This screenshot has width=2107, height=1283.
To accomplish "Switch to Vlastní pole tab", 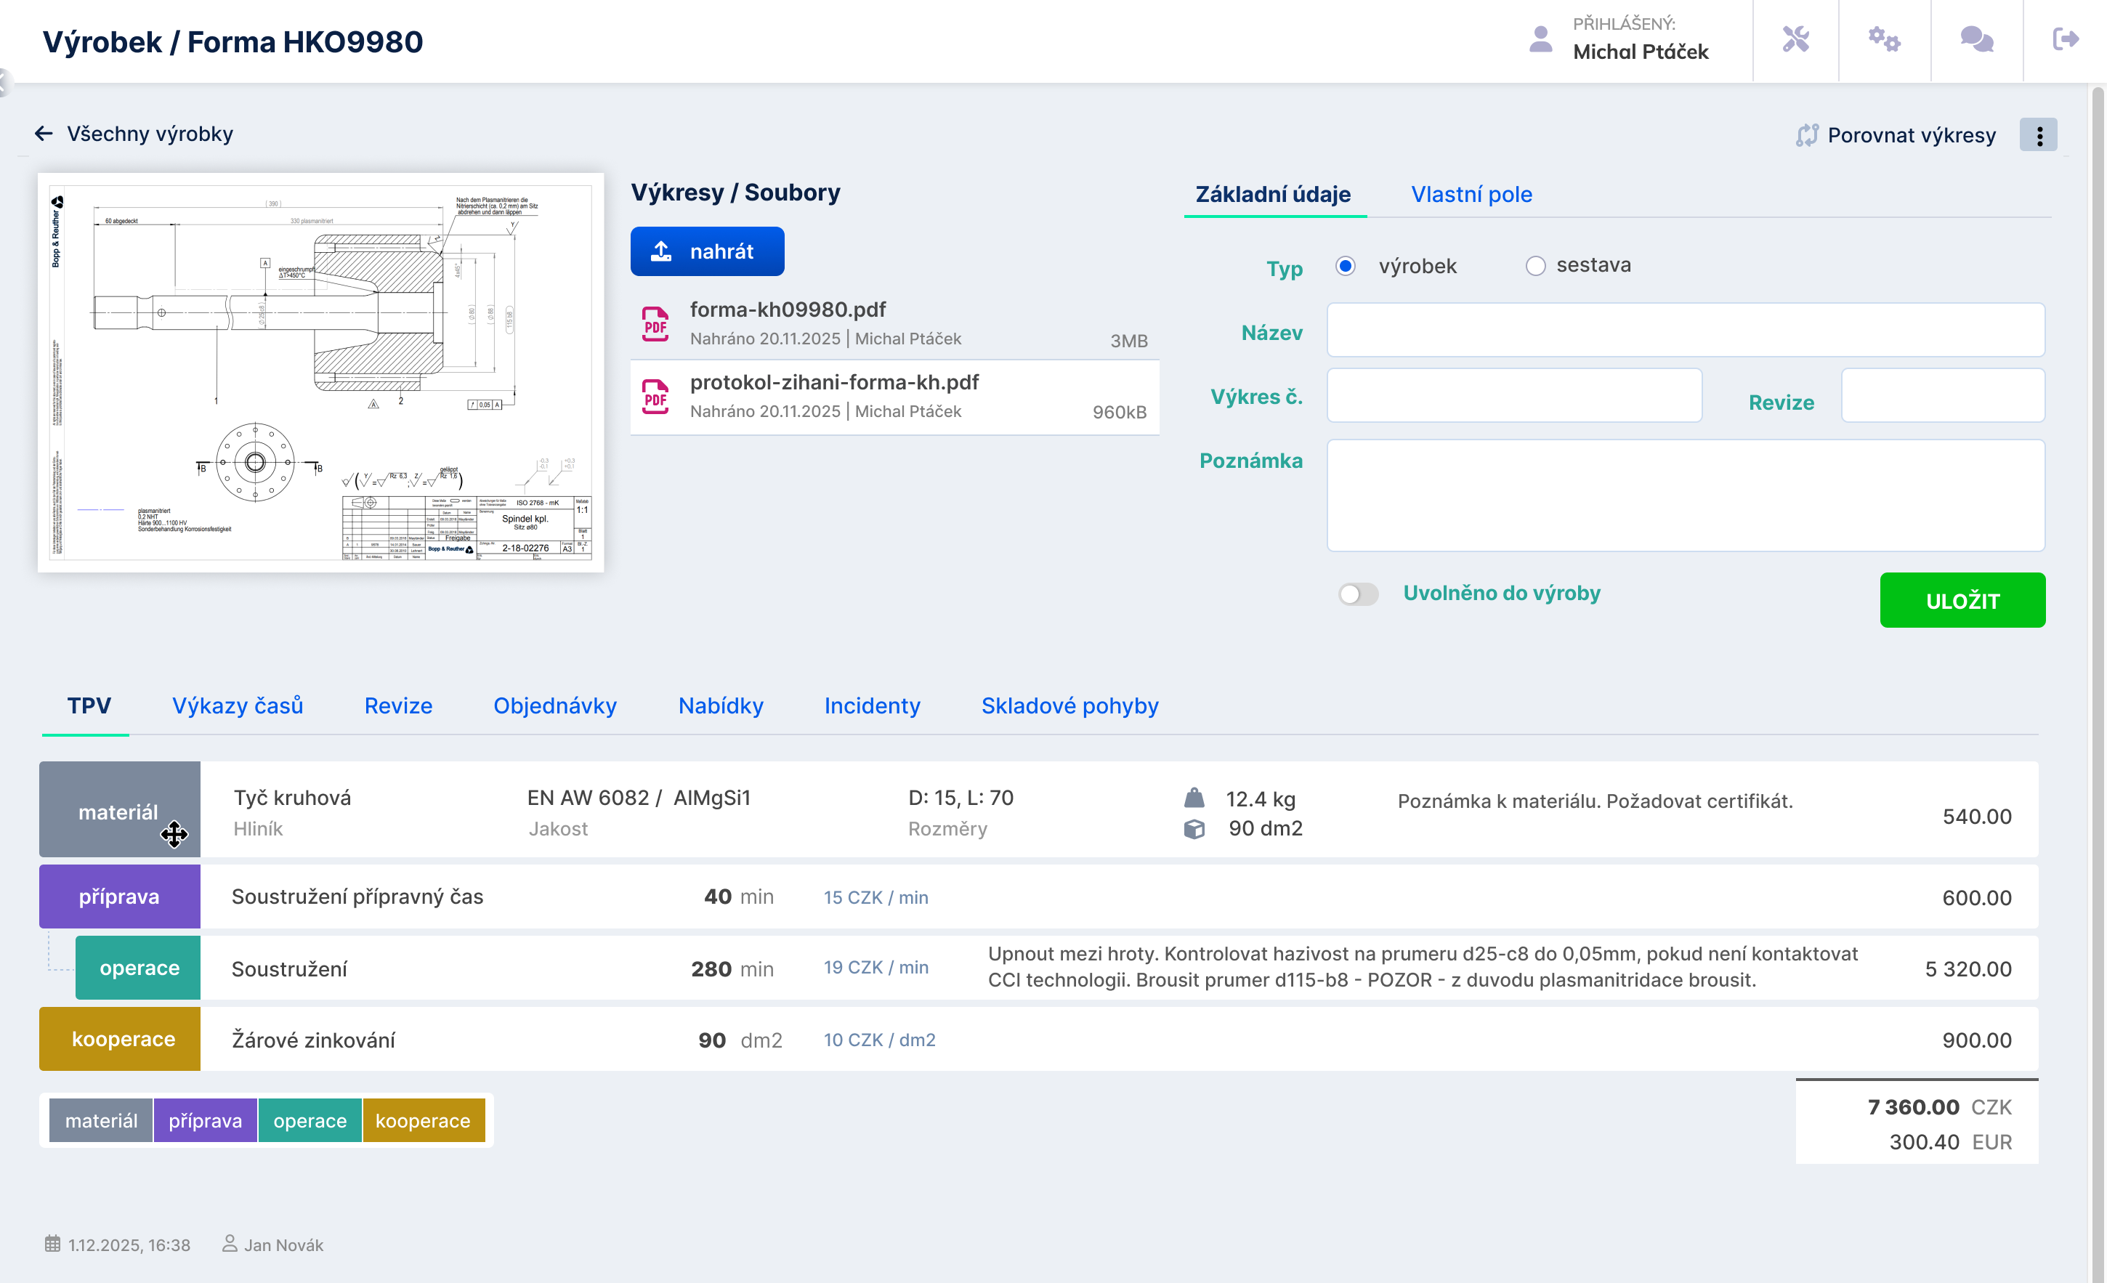I will pyautogui.click(x=1471, y=194).
